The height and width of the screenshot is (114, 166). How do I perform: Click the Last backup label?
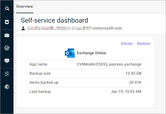pos(40,92)
